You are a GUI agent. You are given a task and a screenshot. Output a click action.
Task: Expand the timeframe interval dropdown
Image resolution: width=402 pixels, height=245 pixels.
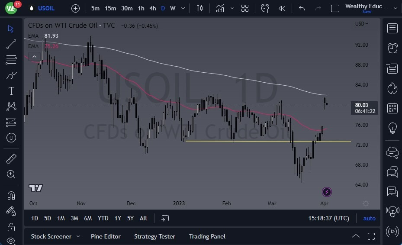(183, 9)
